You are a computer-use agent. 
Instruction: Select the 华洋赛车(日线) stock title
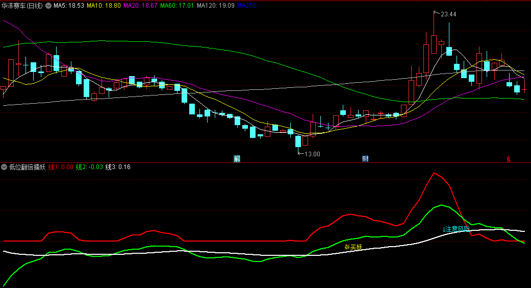click(22, 6)
